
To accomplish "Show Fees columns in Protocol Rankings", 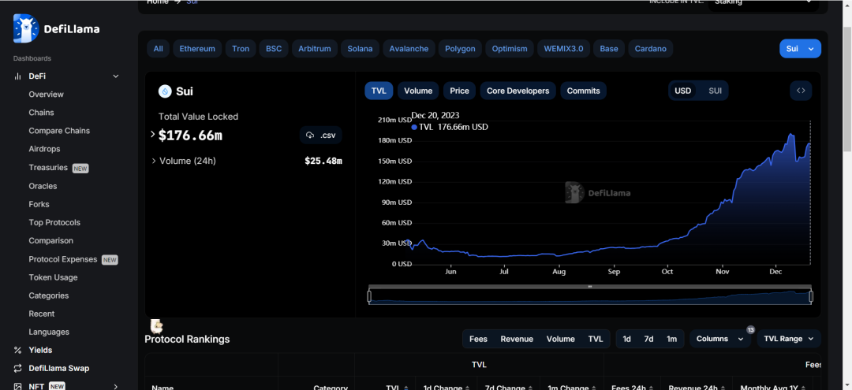I will point(478,339).
